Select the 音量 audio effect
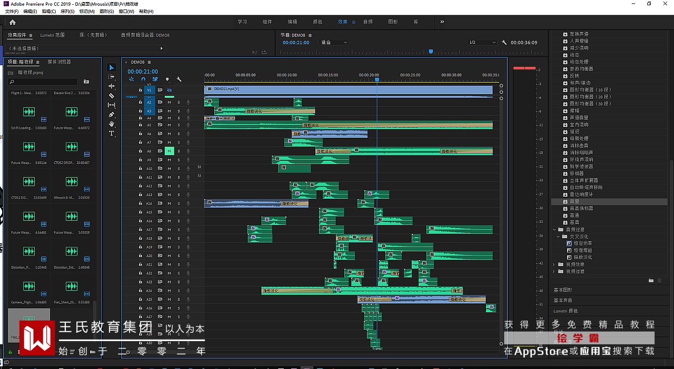 574,201
